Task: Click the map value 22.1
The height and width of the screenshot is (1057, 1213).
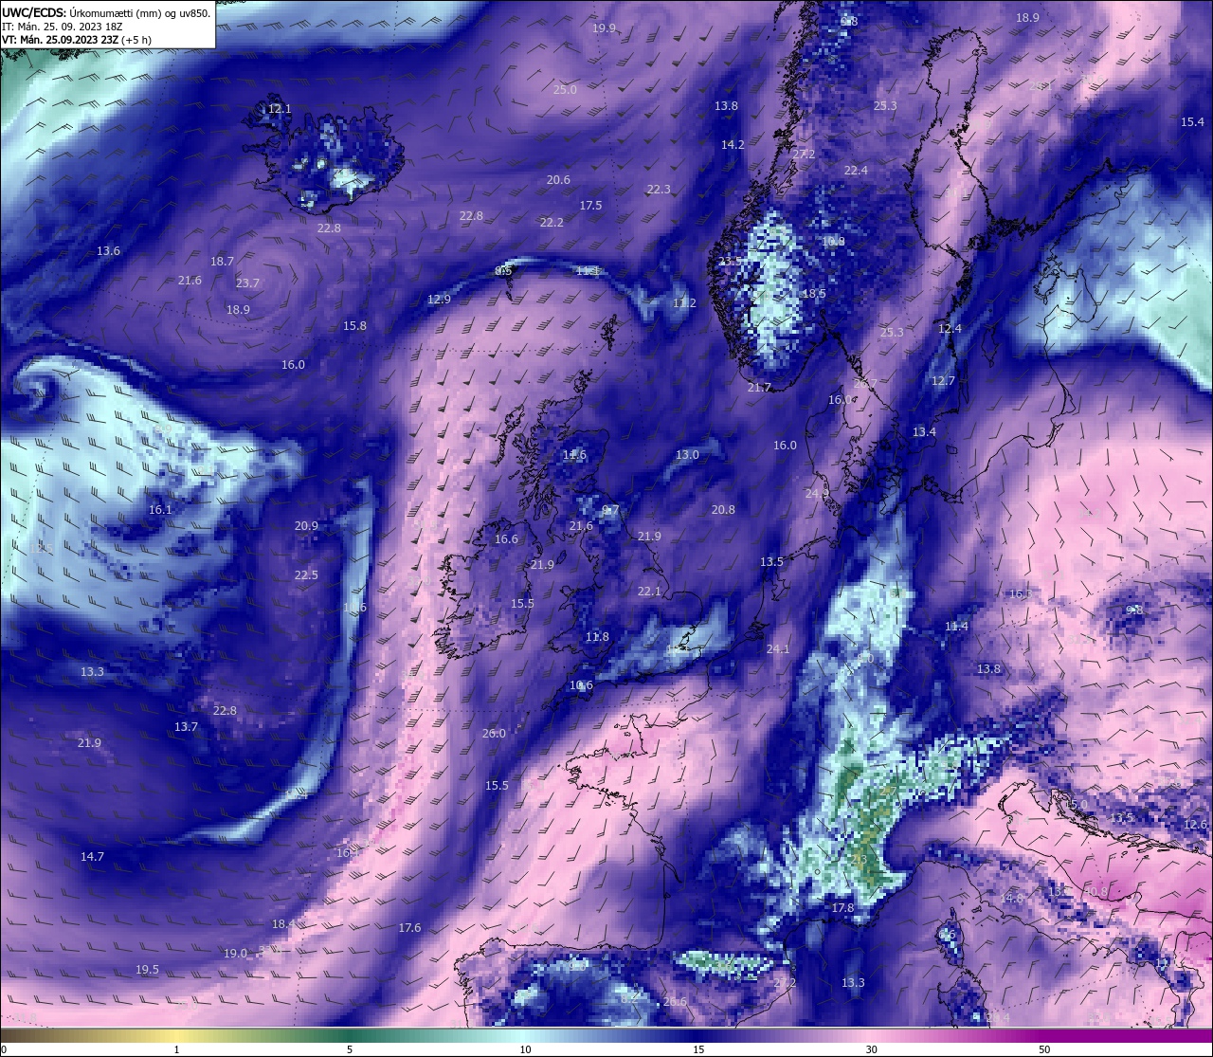Action: coord(649,592)
